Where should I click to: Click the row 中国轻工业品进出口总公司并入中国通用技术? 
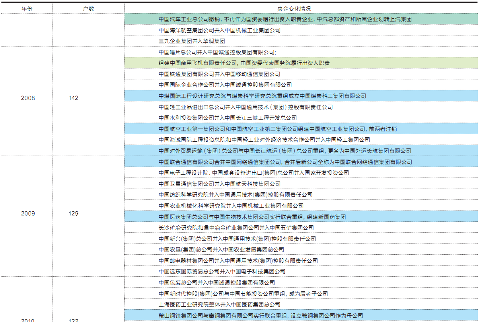pyautogui.click(x=301, y=107)
